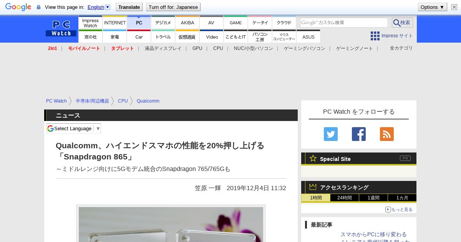Open the Select Language dropdown
Viewport: 461px width, 242px height.
pos(74,128)
